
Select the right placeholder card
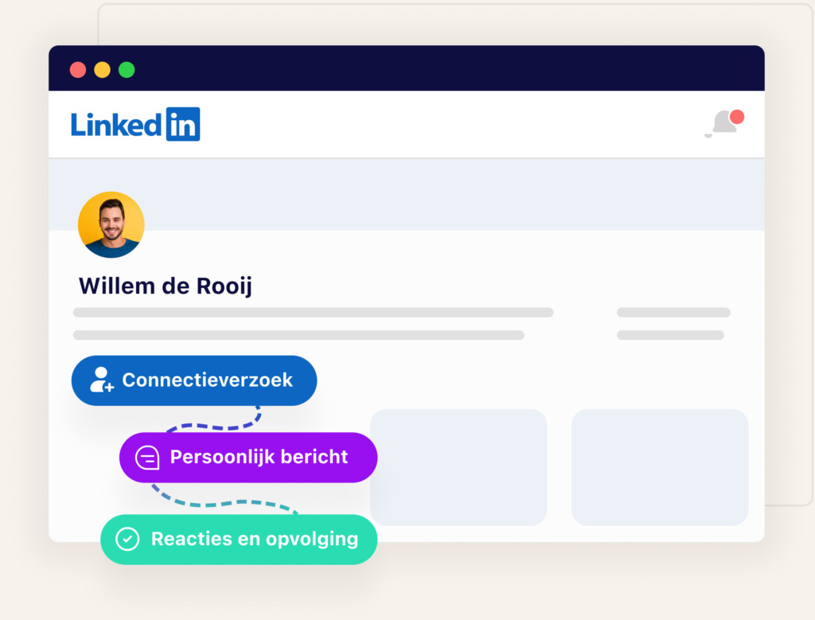point(660,466)
